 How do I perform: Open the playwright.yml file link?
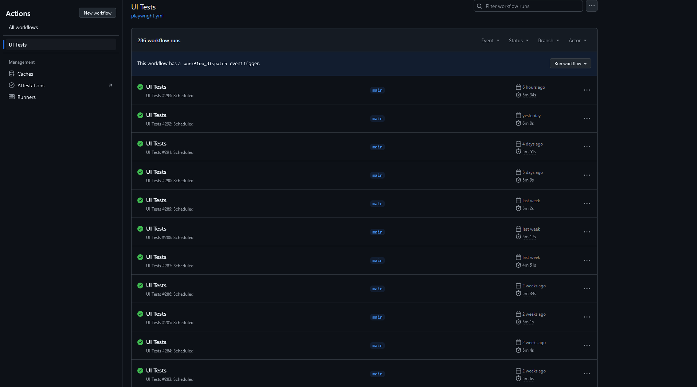point(147,16)
